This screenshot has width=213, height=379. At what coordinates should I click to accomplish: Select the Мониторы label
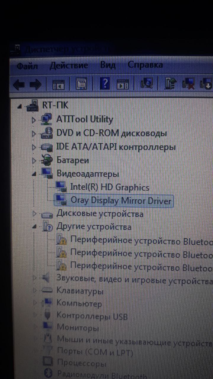click(x=78, y=327)
